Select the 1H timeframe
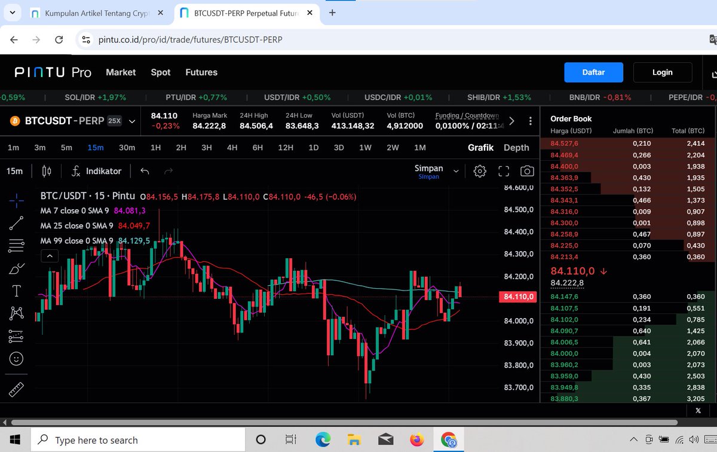This screenshot has width=717, height=452. tap(156, 148)
